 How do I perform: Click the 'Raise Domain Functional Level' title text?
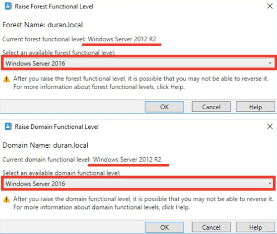click(57, 126)
